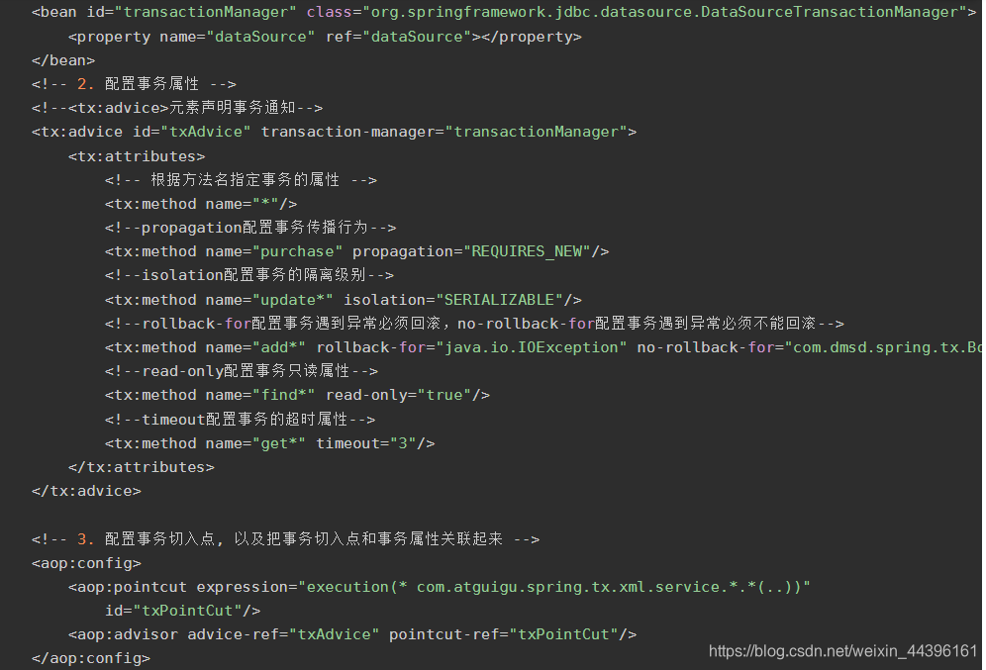Click the opening tx:attributes tag
The height and width of the screenshot is (670, 986).
click(137, 156)
